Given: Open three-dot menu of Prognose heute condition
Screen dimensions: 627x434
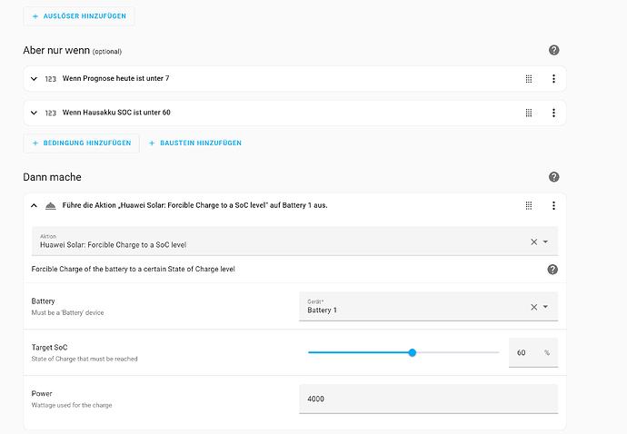Looking at the screenshot, I should click(553, 79).
